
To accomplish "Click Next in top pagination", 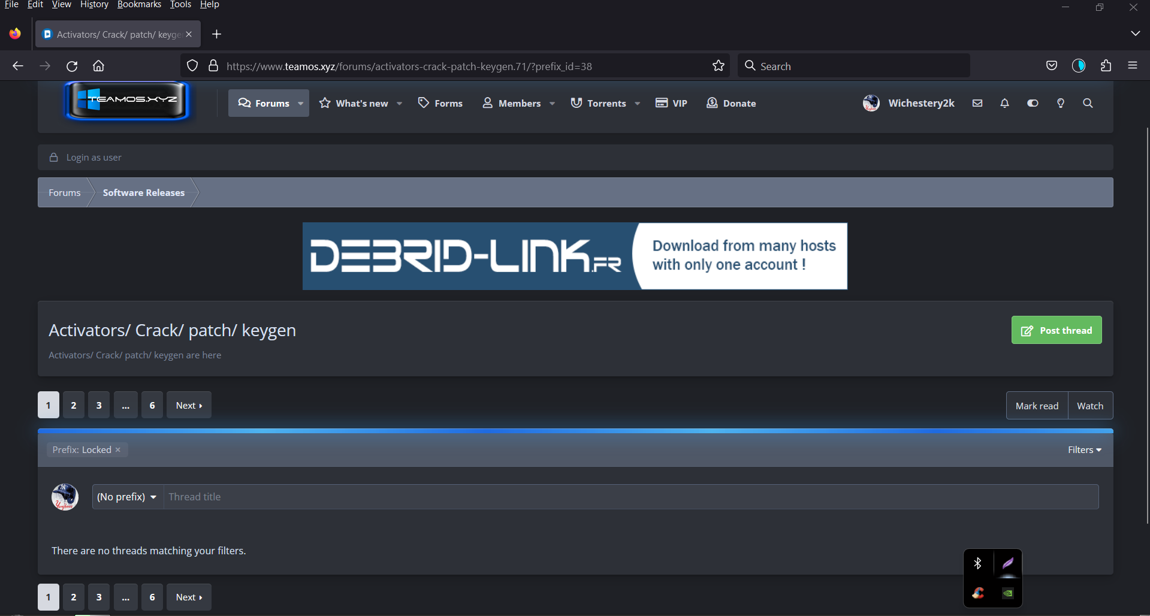I will (189, 405).
